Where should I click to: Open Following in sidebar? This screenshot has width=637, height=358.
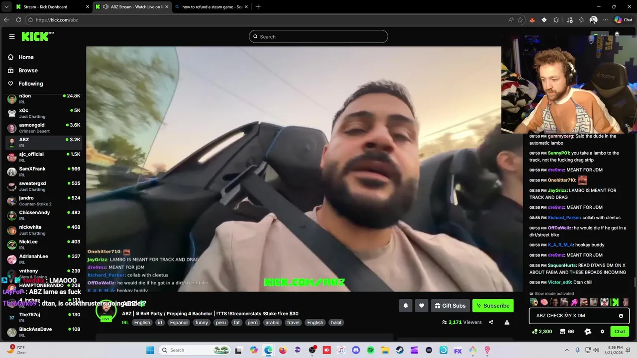tap(25, 84)
